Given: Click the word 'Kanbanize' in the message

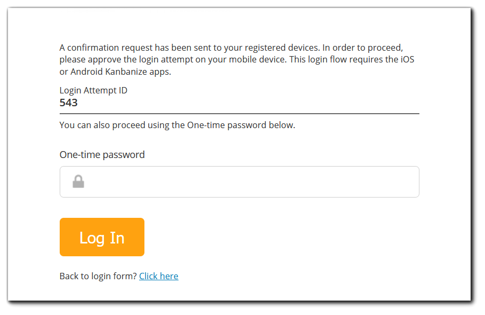Looking at the screenshot, I should click(126, 72).
